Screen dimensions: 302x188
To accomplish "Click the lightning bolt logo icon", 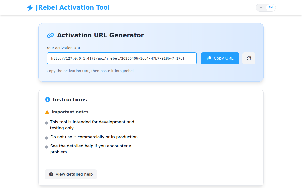I will pos(30,8).
